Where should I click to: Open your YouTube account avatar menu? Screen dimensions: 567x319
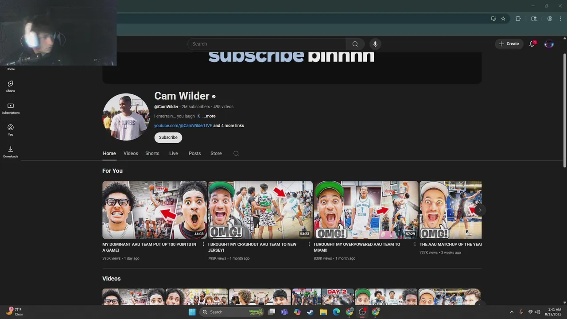click(x=549, y=44)
